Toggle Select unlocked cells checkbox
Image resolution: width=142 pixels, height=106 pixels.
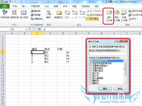click(x=91, y=63)
